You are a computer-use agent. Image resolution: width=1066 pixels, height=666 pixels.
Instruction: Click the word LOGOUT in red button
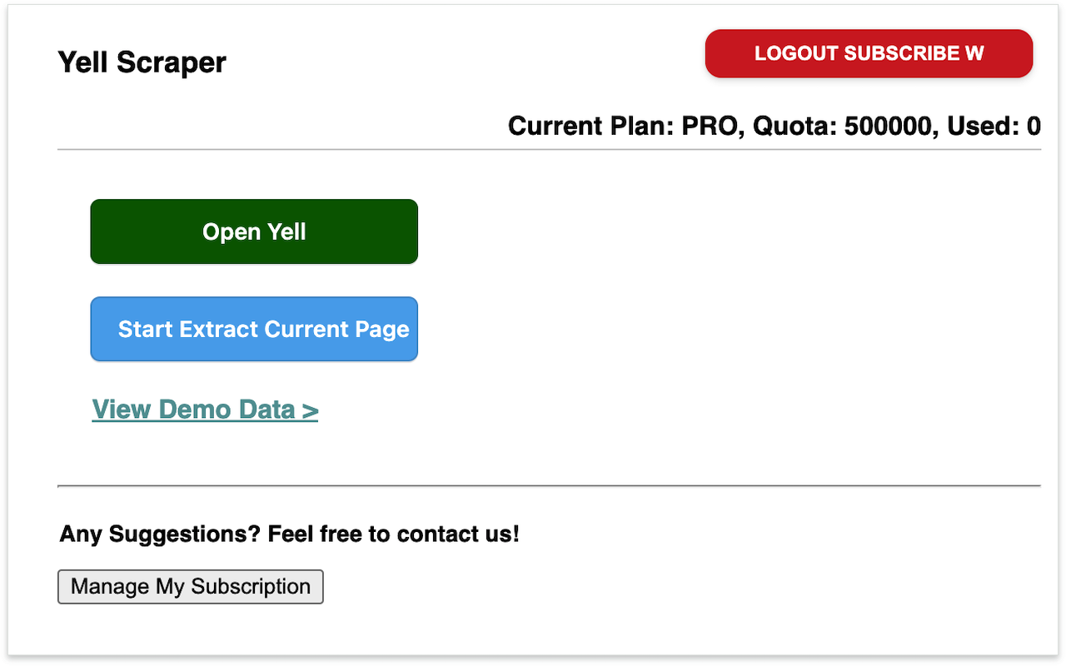pyautogui.click(x=795, y=54)
